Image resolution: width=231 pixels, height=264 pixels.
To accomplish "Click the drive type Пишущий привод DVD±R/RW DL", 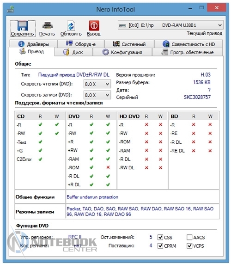I will [74, 74].
